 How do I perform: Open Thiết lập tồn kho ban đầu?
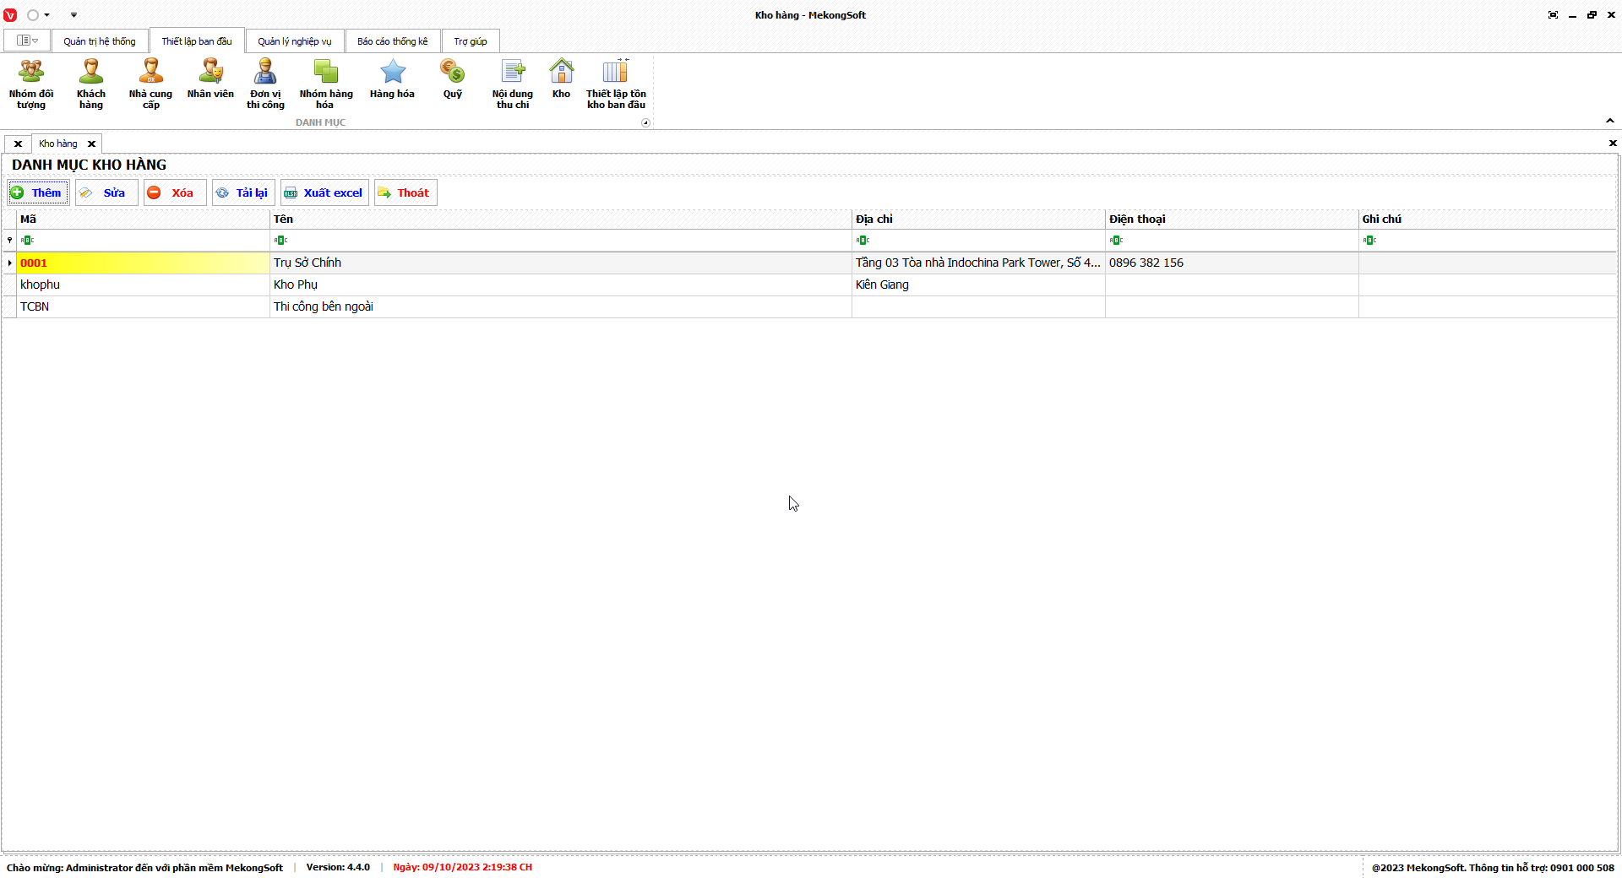[x=616, y=84]
